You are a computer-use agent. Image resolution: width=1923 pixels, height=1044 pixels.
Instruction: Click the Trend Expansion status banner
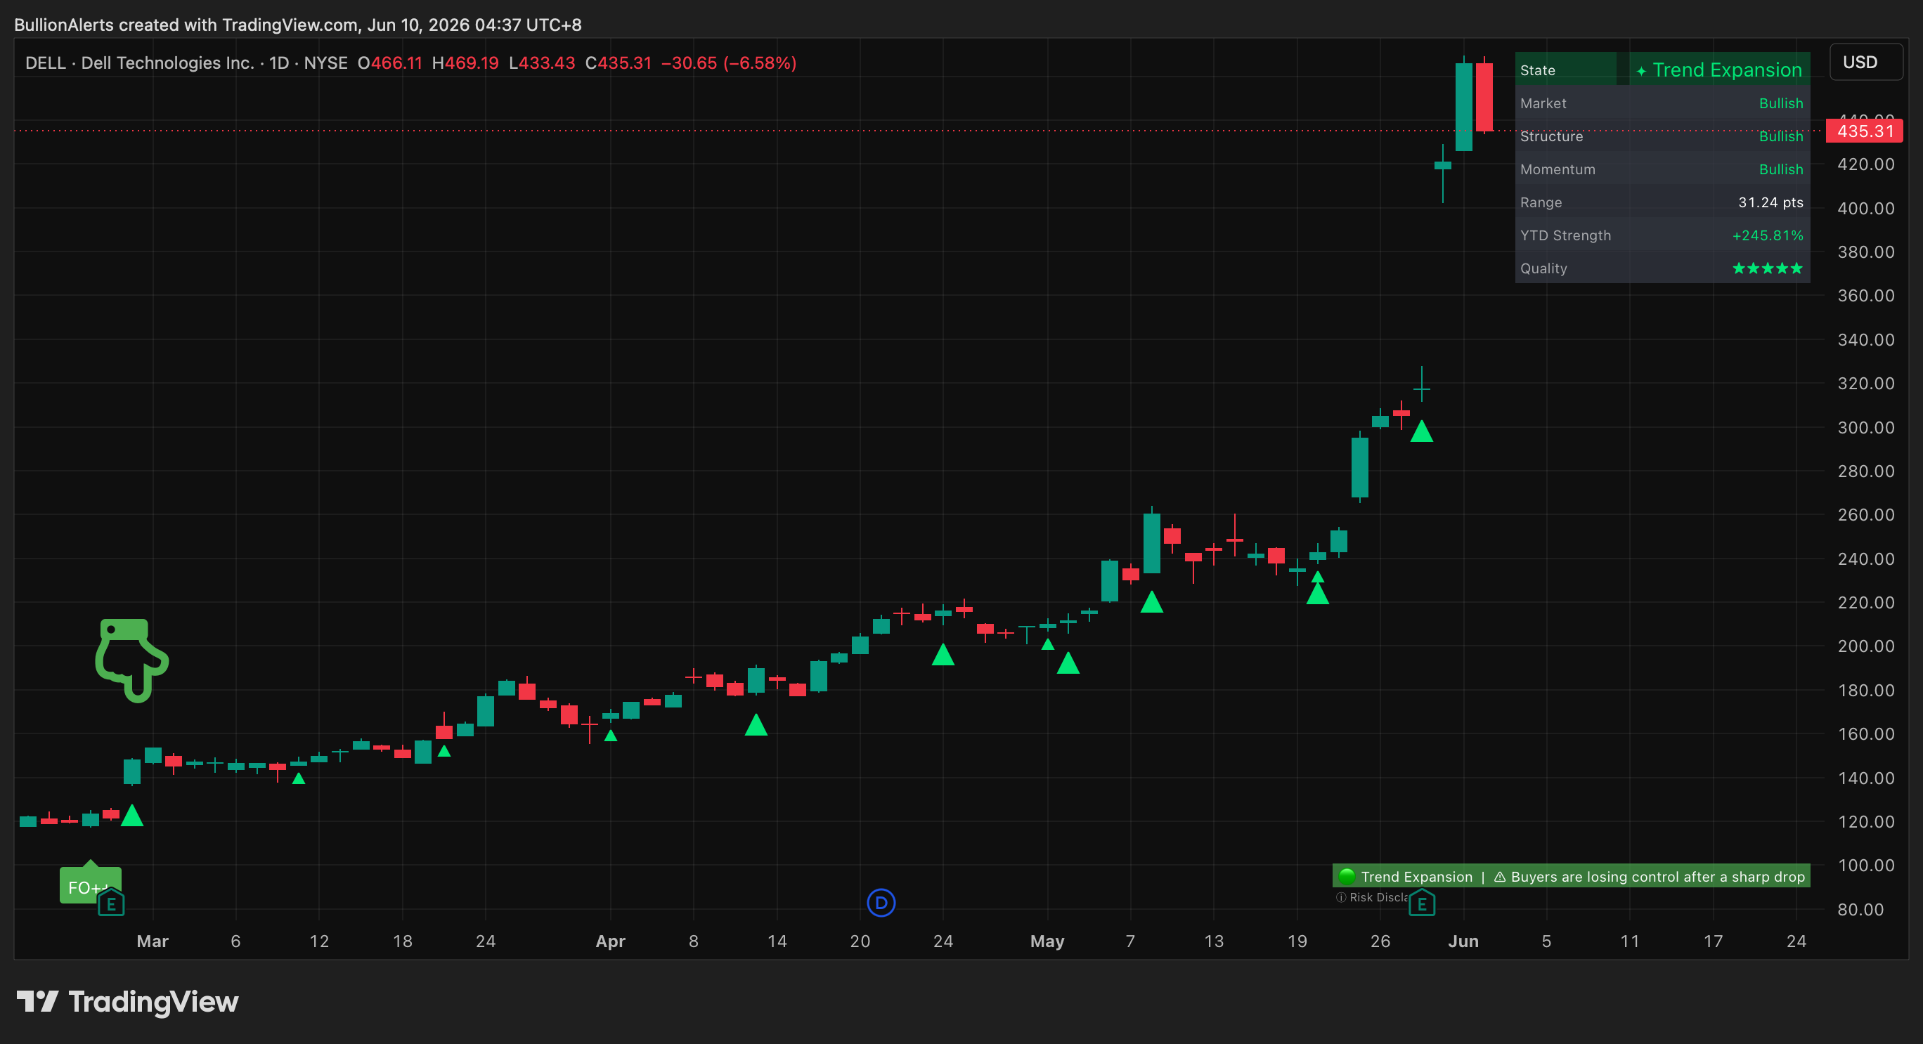click(1571, 876)
